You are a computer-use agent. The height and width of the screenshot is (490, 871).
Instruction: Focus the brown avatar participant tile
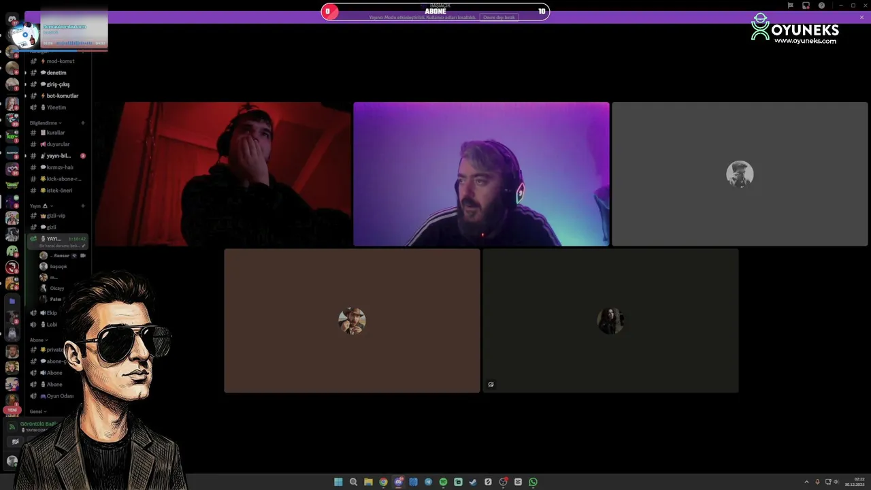(352, 321)
